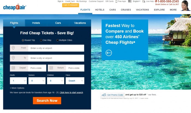Open CRUISES in the top navigation
191x113 pixels.
point(126,10)
